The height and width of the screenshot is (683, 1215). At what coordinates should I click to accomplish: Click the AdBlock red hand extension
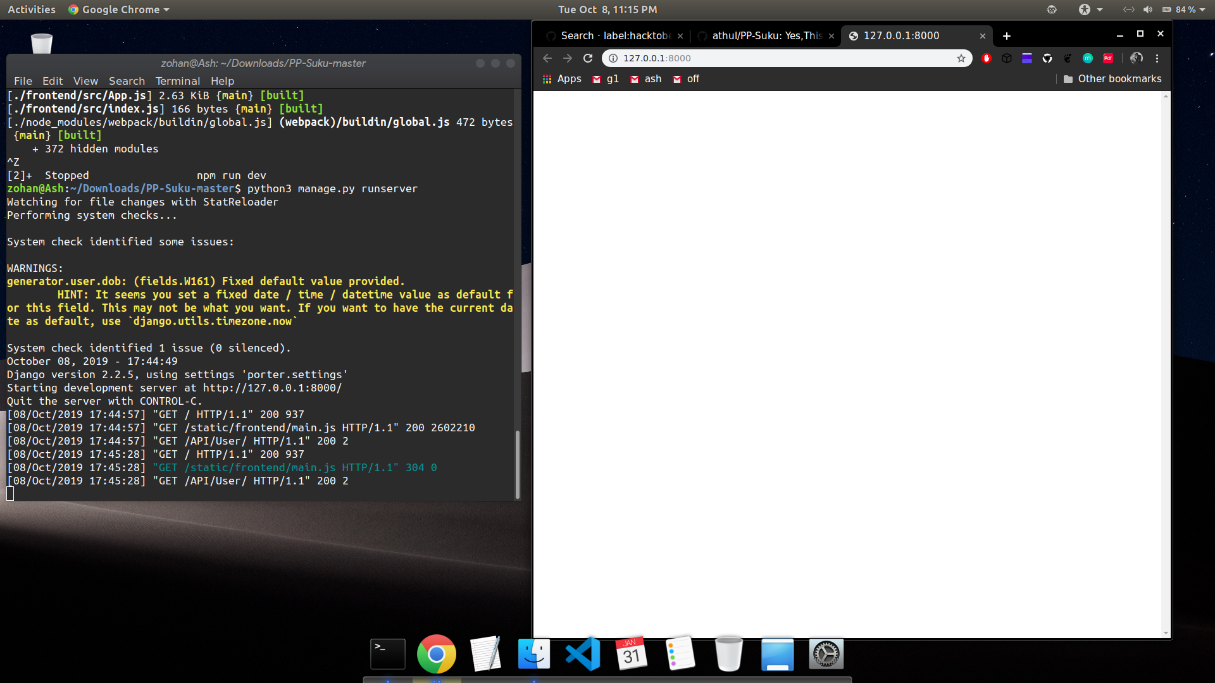987,58
